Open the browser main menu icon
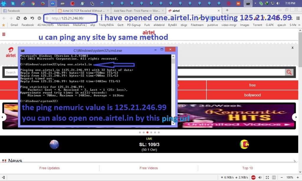The image size is (302, 181). (x=298, y=18)
